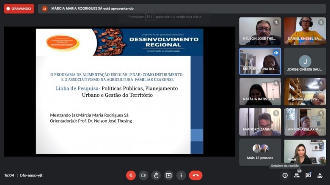Viewport: 330px width, 185px height.
Task: Open the chat messages panel
Action: pyautogui.click(x=308, y=175)
